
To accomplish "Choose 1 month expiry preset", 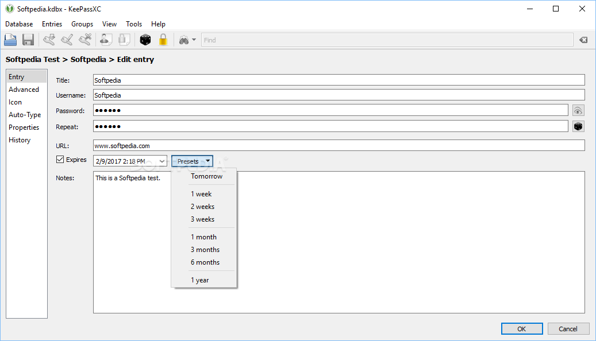I will (204, 237).
